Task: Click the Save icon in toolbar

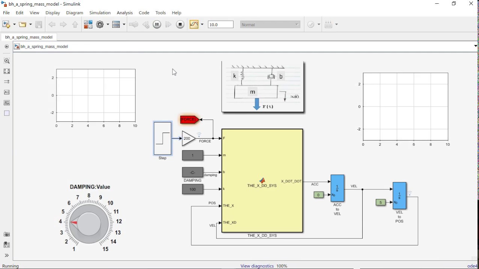Action: pyautogui.click(x=39, y=25)
